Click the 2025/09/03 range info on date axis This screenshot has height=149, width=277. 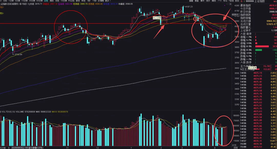pyautogui.click(x=27, y=148)
